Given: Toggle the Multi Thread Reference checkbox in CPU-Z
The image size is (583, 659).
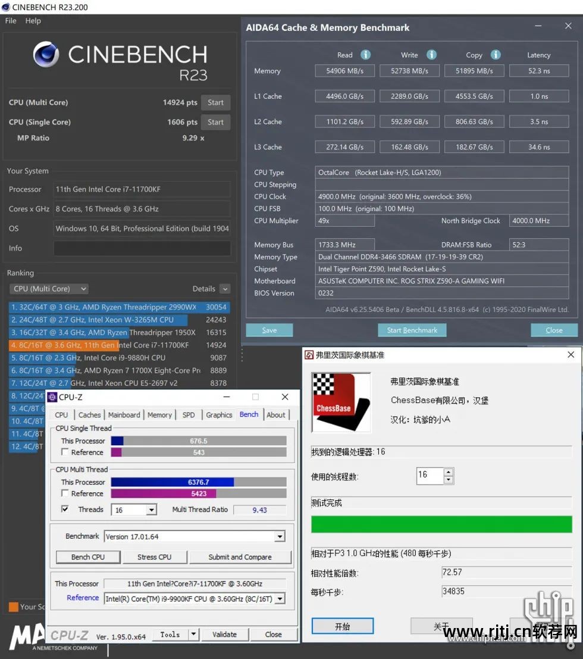Looking at the screenshot, I should click(x=65, y=493).
